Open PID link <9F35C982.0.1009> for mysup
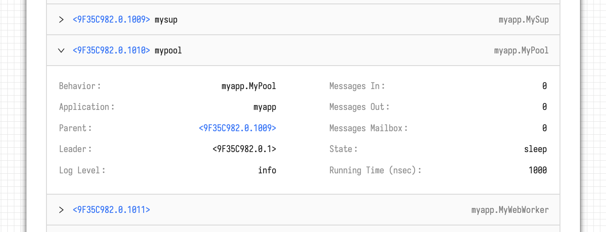 [x=111, y=20]
